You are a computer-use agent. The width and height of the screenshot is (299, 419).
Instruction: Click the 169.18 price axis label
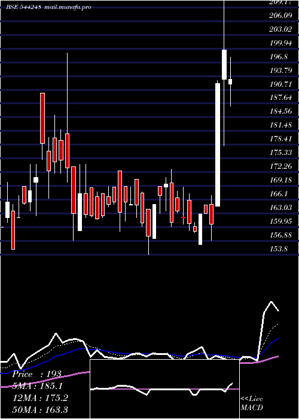tap(281, 180)
